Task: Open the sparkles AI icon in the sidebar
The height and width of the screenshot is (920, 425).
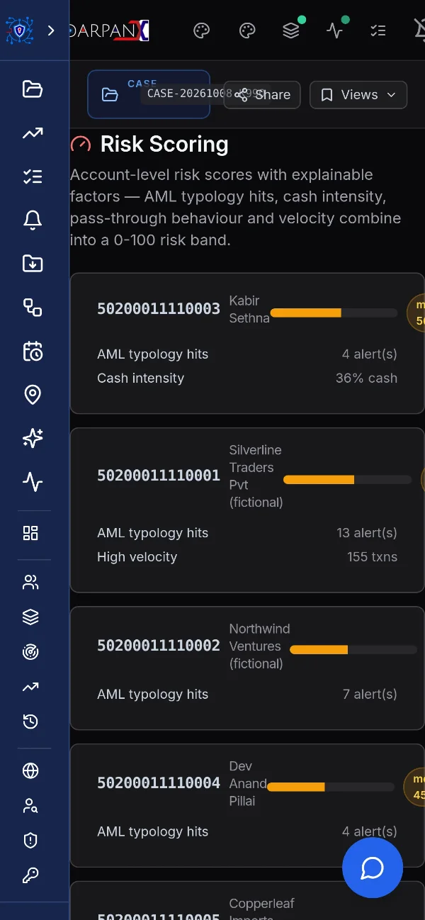Action: click(33, 439)
